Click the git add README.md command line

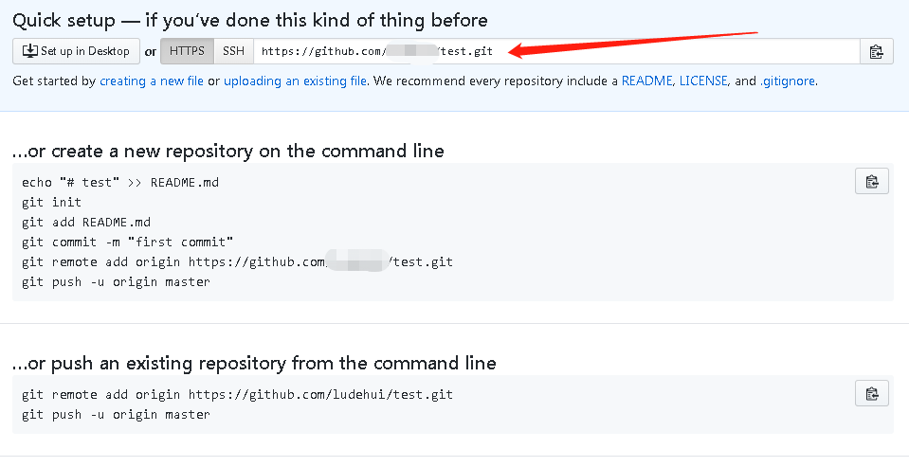[x=86, y=223]
